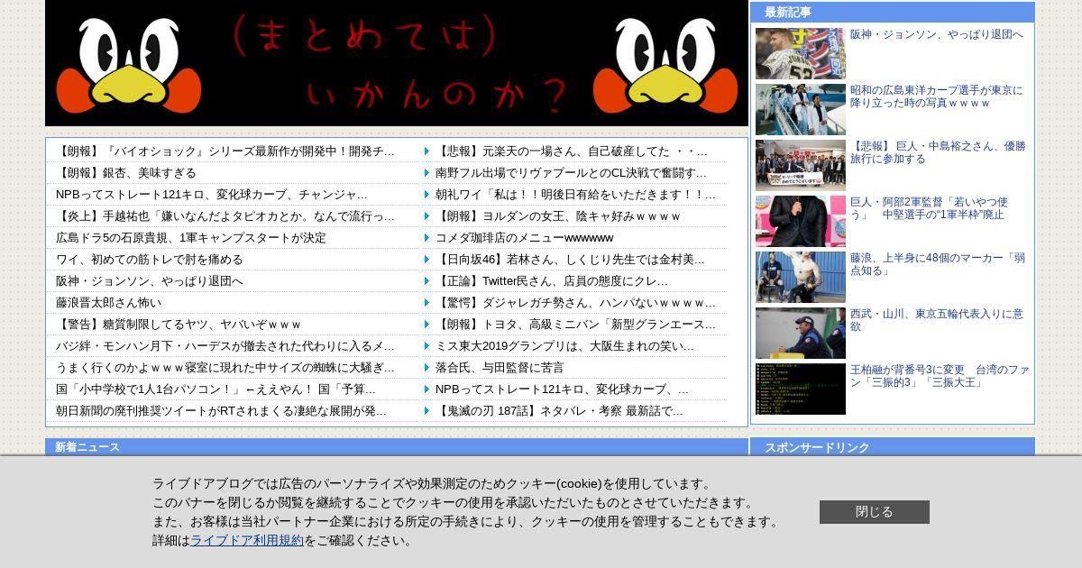Viewport: 1082px width, 568px height.
Task: Open the 広島ドラ5の石原貴規 headline
Action: 191,238
